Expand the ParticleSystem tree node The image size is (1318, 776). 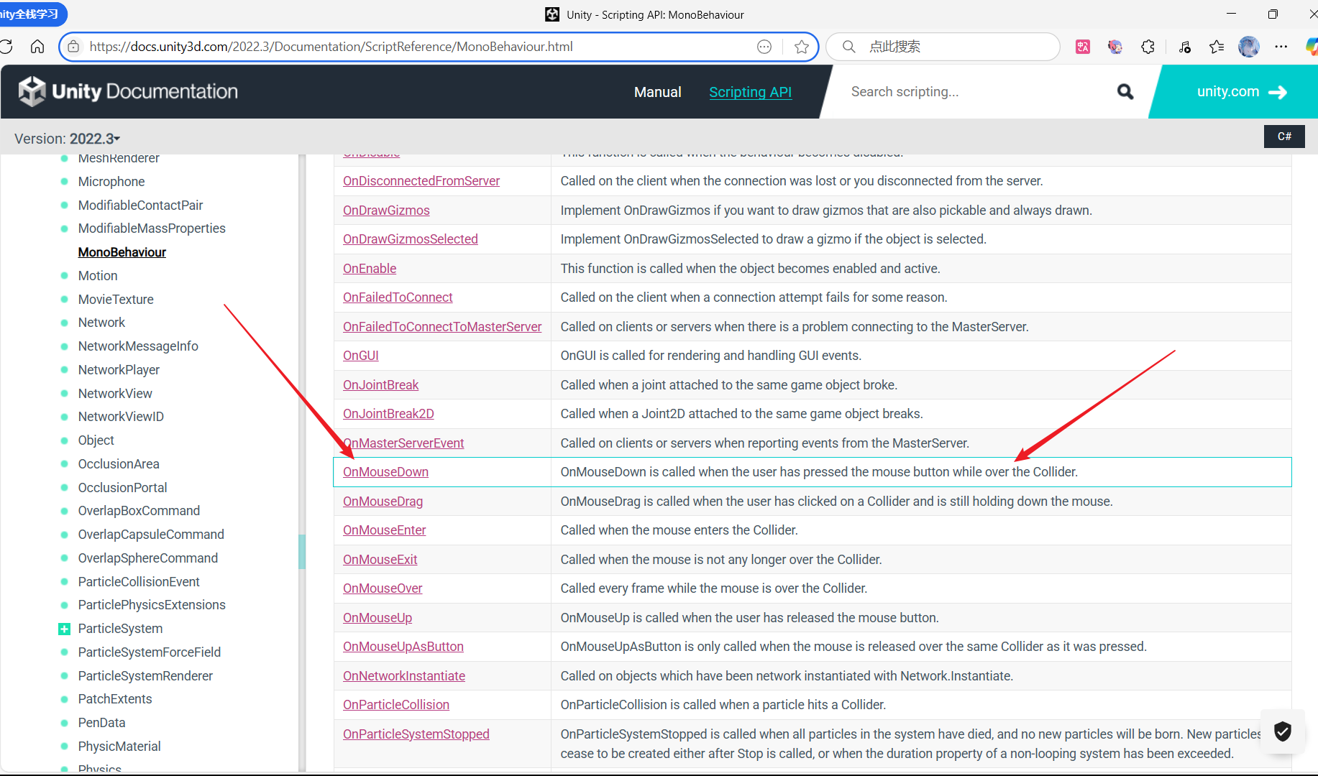64,629
